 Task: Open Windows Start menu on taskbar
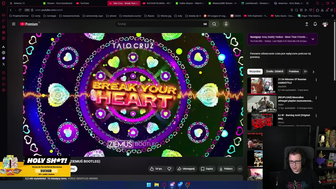pos(149,185)
